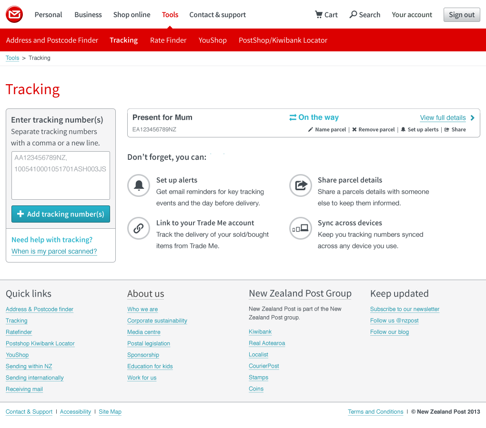Open Sending internationally link
Screen dimensions: 486x428
click(x=35, y=378)
